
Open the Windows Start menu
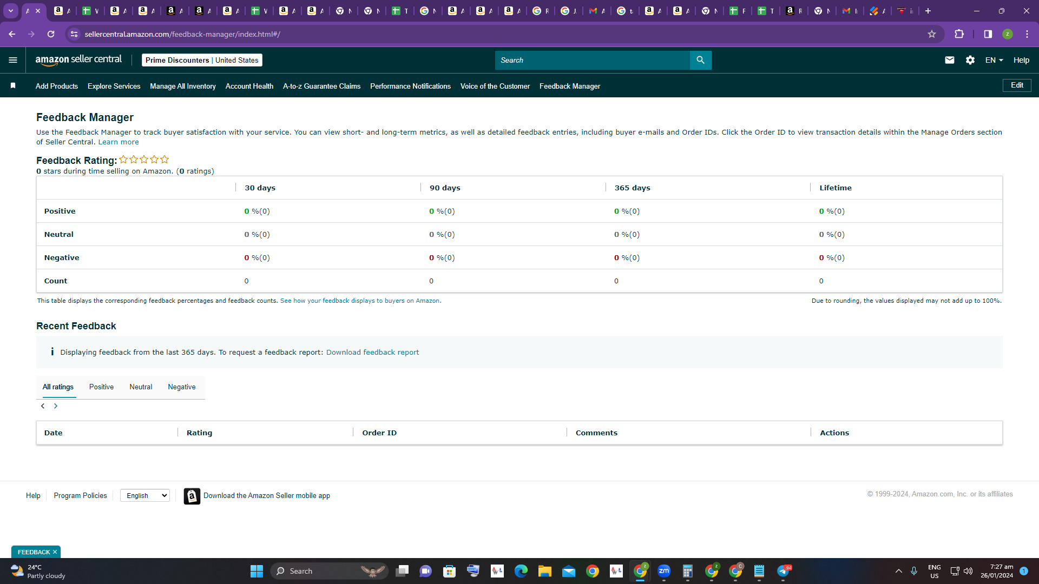pos(257,571)
